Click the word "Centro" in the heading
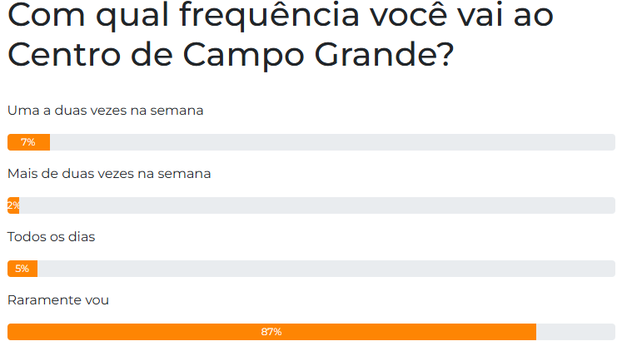 click(64, 55)
